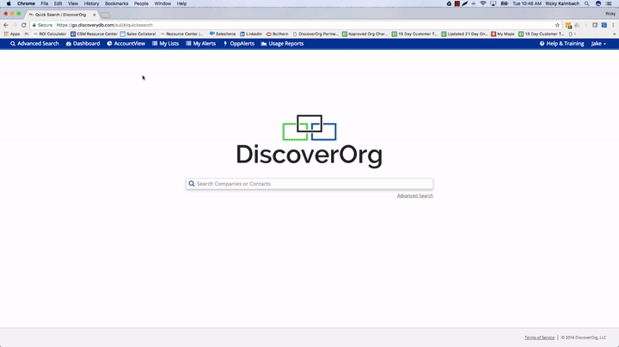Open the My Maps bookmark

click(503, 33)
